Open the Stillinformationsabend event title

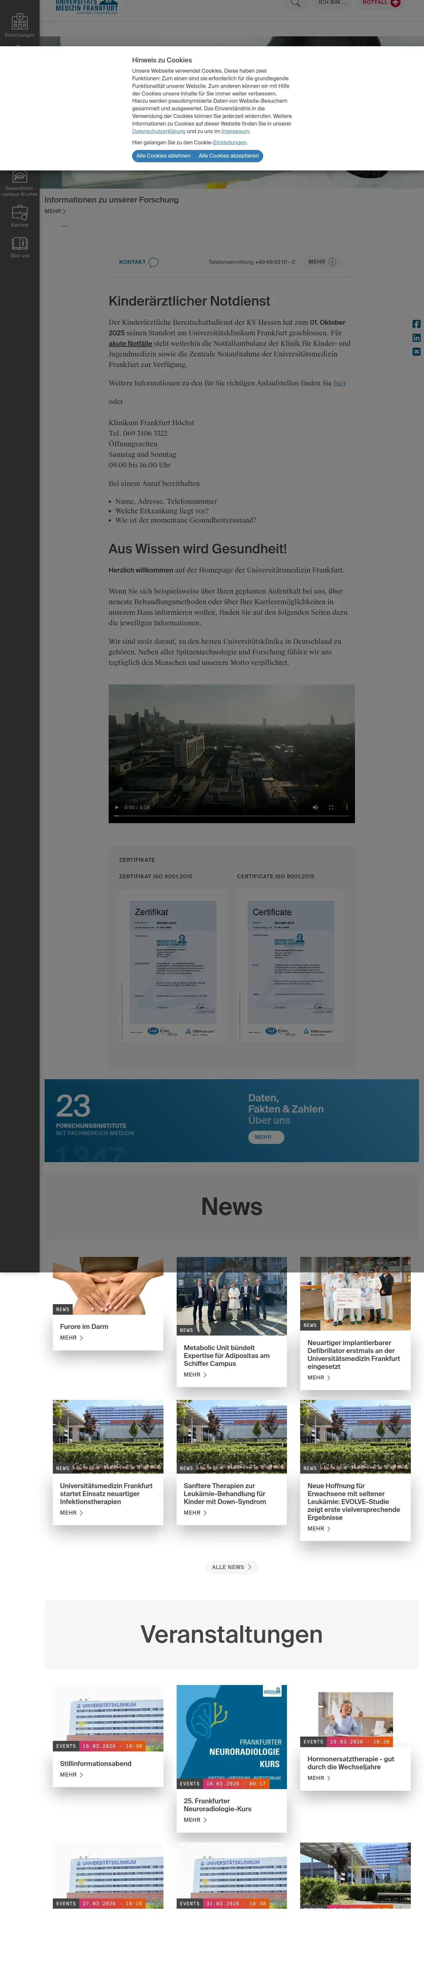[x=95, y=1764]
